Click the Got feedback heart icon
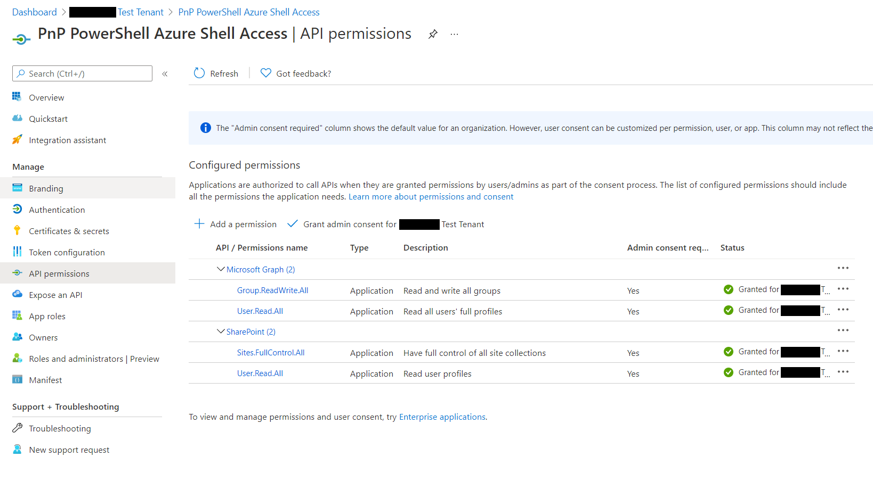 click(x=265, y=73)
